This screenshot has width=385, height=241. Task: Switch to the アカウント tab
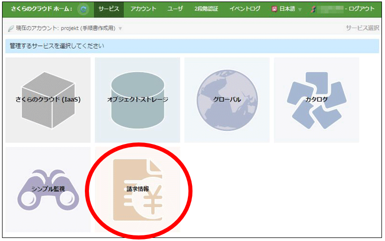coord(143,9)
